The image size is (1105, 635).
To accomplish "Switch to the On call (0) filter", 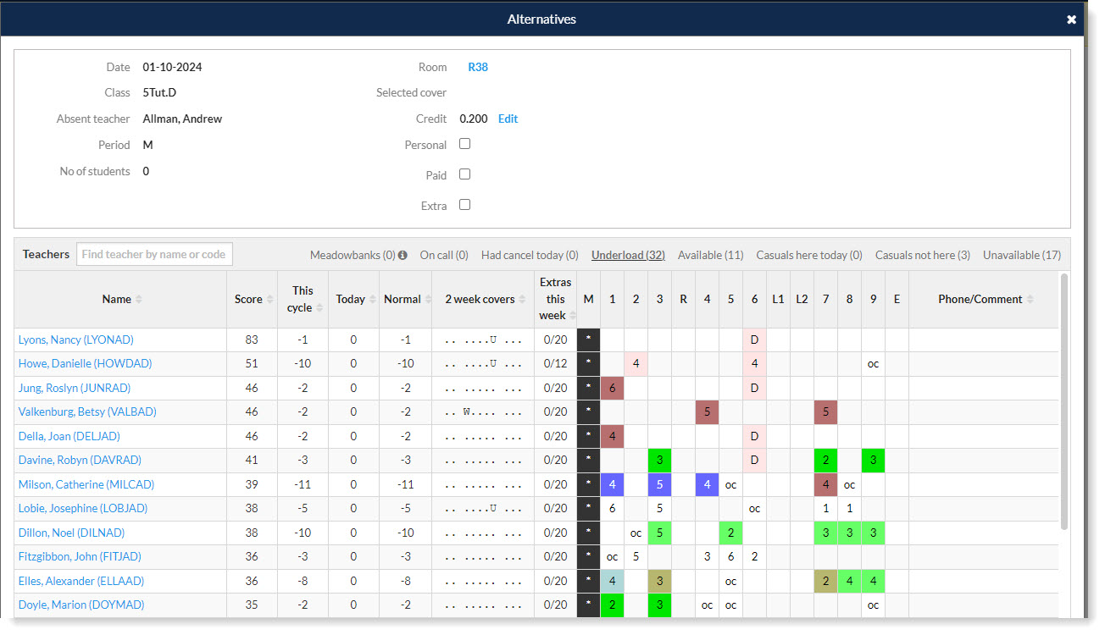I will (444, 255).
